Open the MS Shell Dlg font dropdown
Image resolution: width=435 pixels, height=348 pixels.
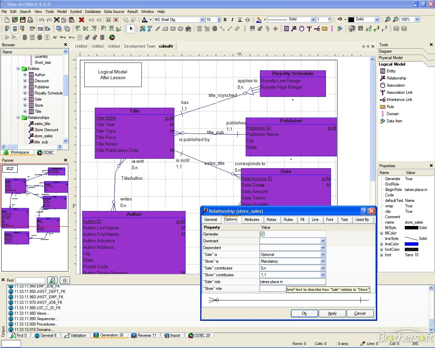(x=202, y=20)
